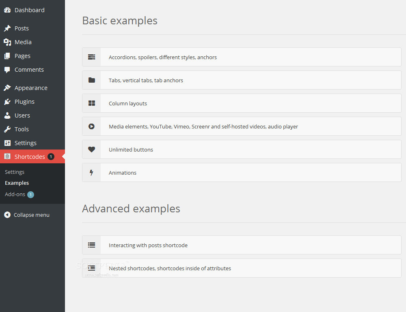Open the Plugins menu item

(24, 102)
